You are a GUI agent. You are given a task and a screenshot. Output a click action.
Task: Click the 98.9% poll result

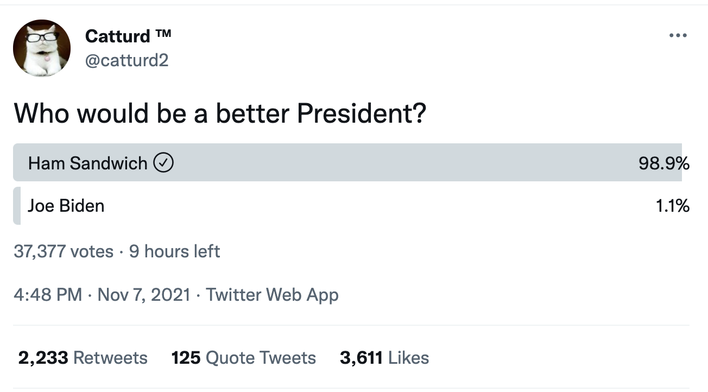pos(664,163)
